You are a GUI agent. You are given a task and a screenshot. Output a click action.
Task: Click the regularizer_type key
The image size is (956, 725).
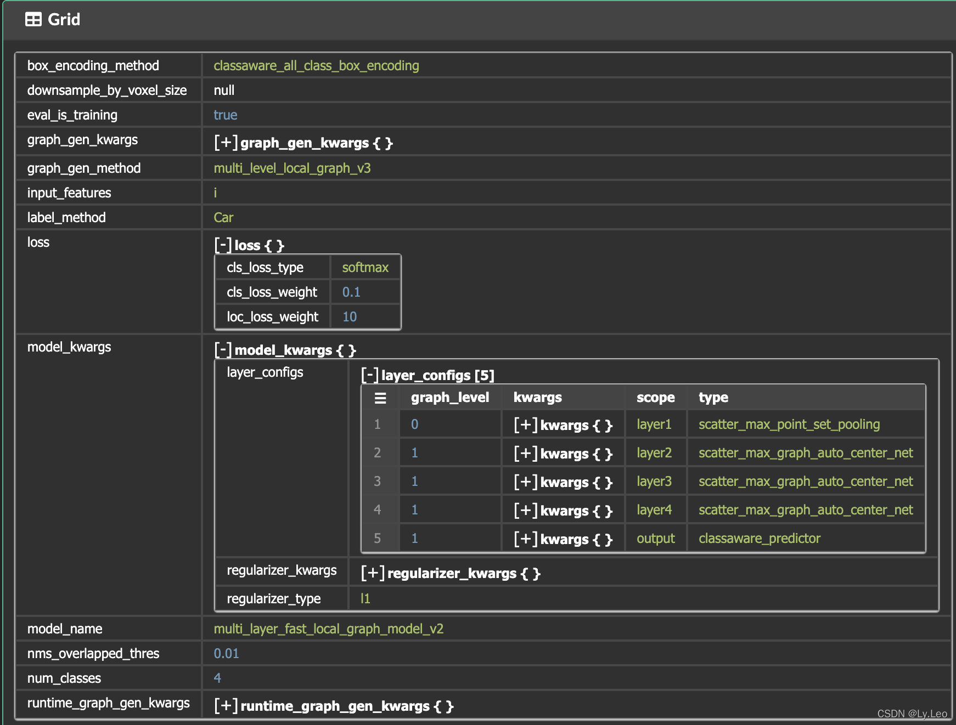274,599
